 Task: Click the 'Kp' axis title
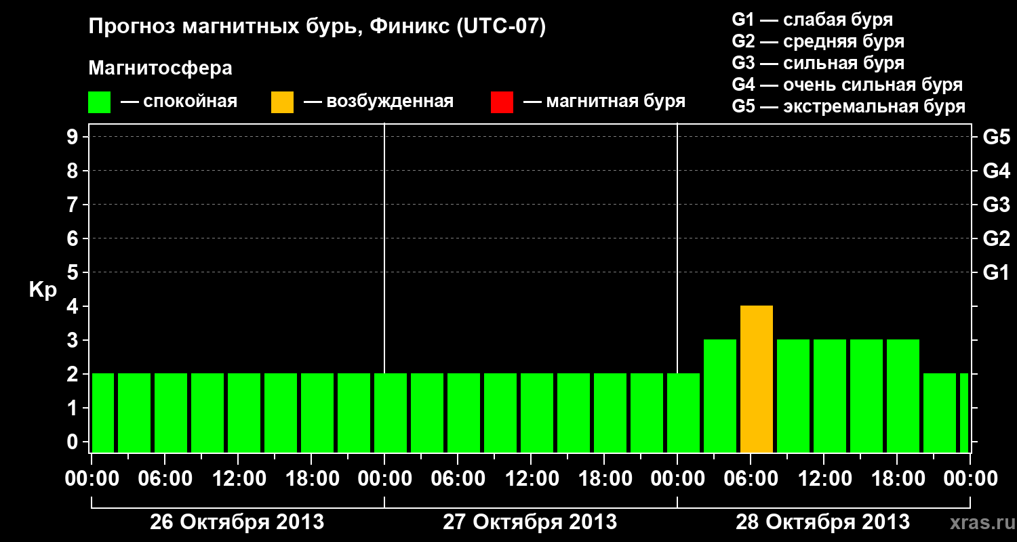coord(43,290)
